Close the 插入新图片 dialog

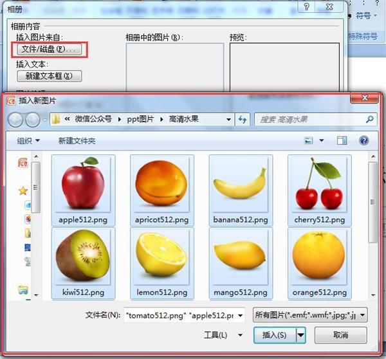(x=365, y=98)
